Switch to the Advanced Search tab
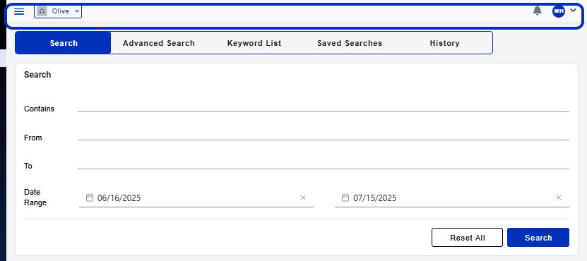 click(x=159, y=43)
